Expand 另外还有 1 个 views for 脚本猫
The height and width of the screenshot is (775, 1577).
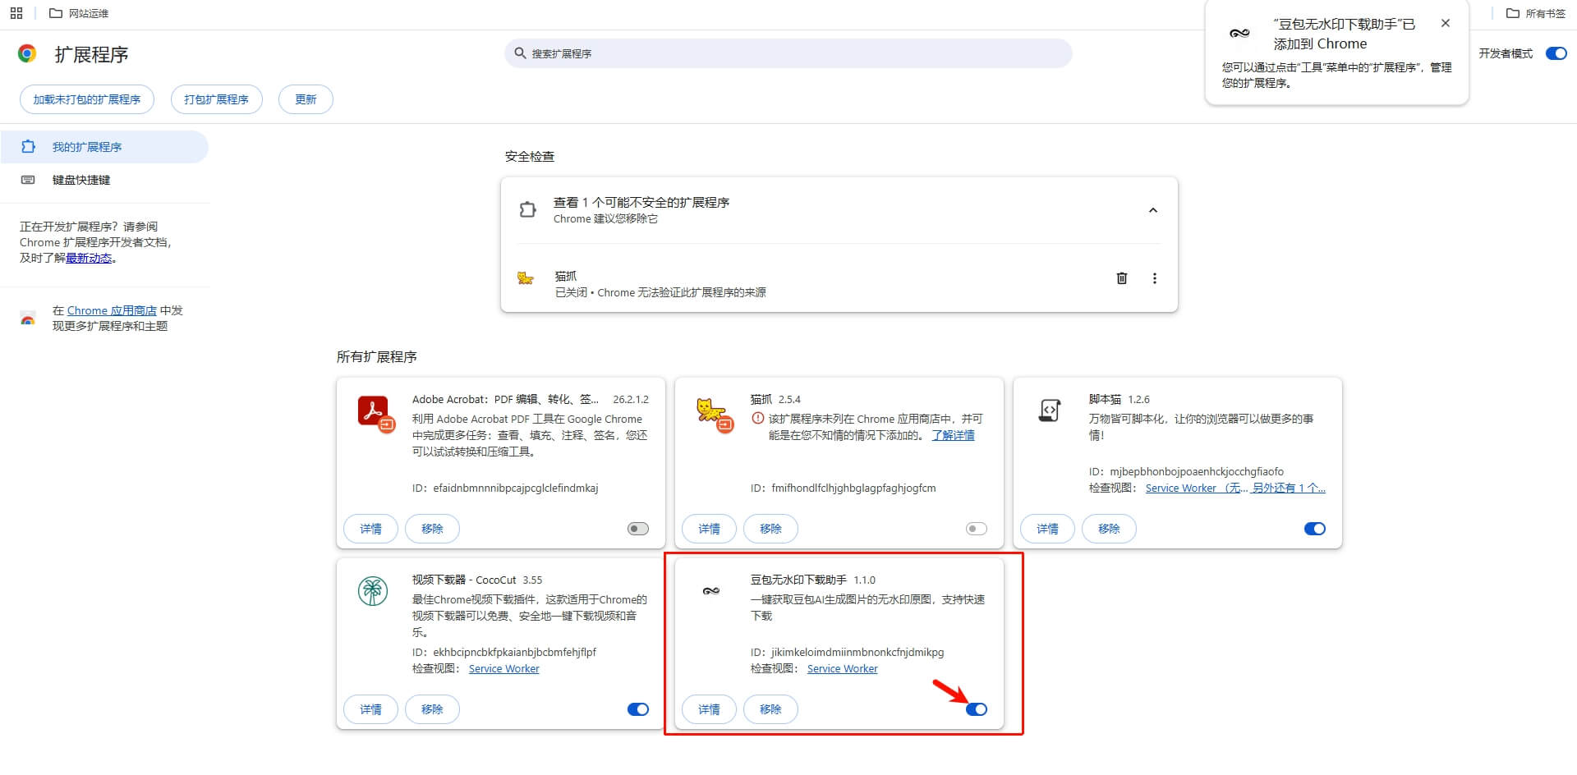1287,488
